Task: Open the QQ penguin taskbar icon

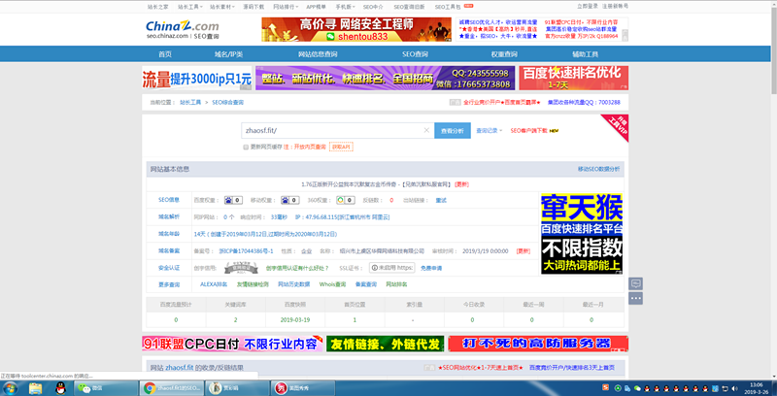Action: point(60,388)
